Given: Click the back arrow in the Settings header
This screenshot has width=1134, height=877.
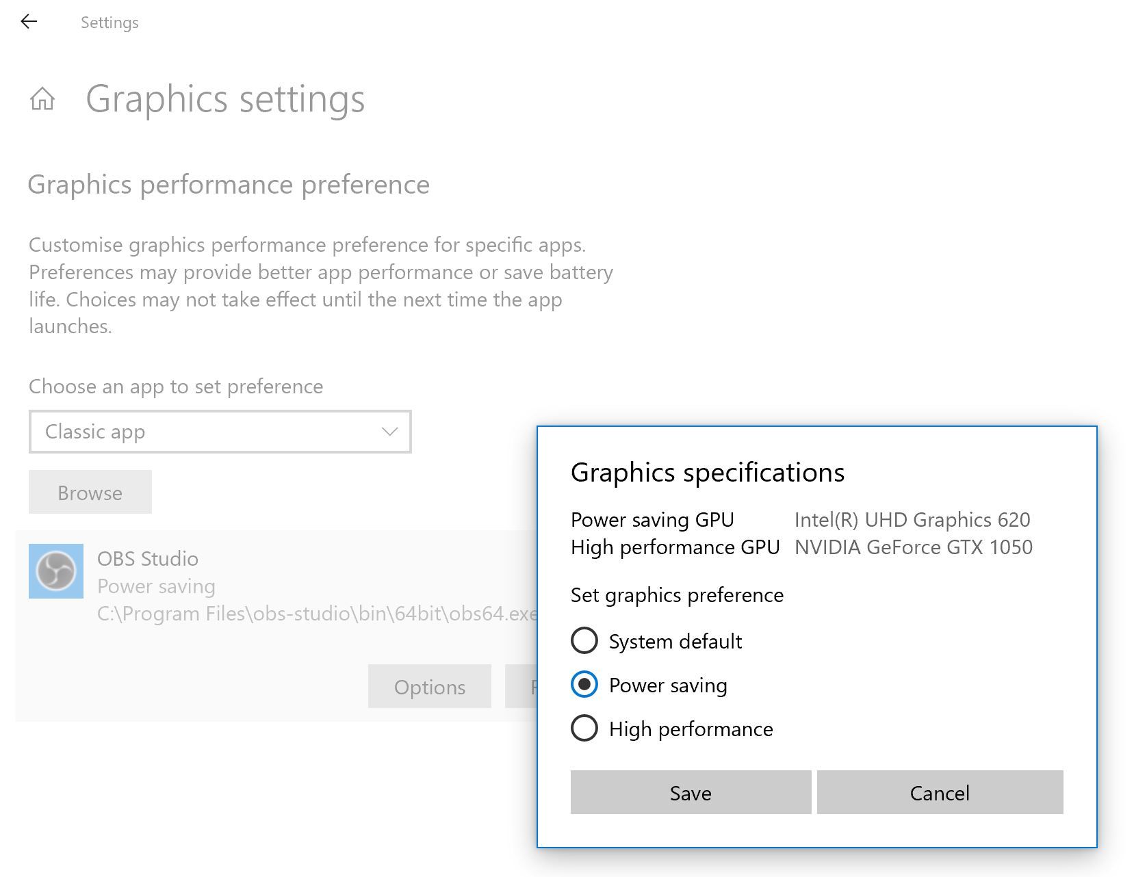Looking at the screenshot, I should 27,22.
